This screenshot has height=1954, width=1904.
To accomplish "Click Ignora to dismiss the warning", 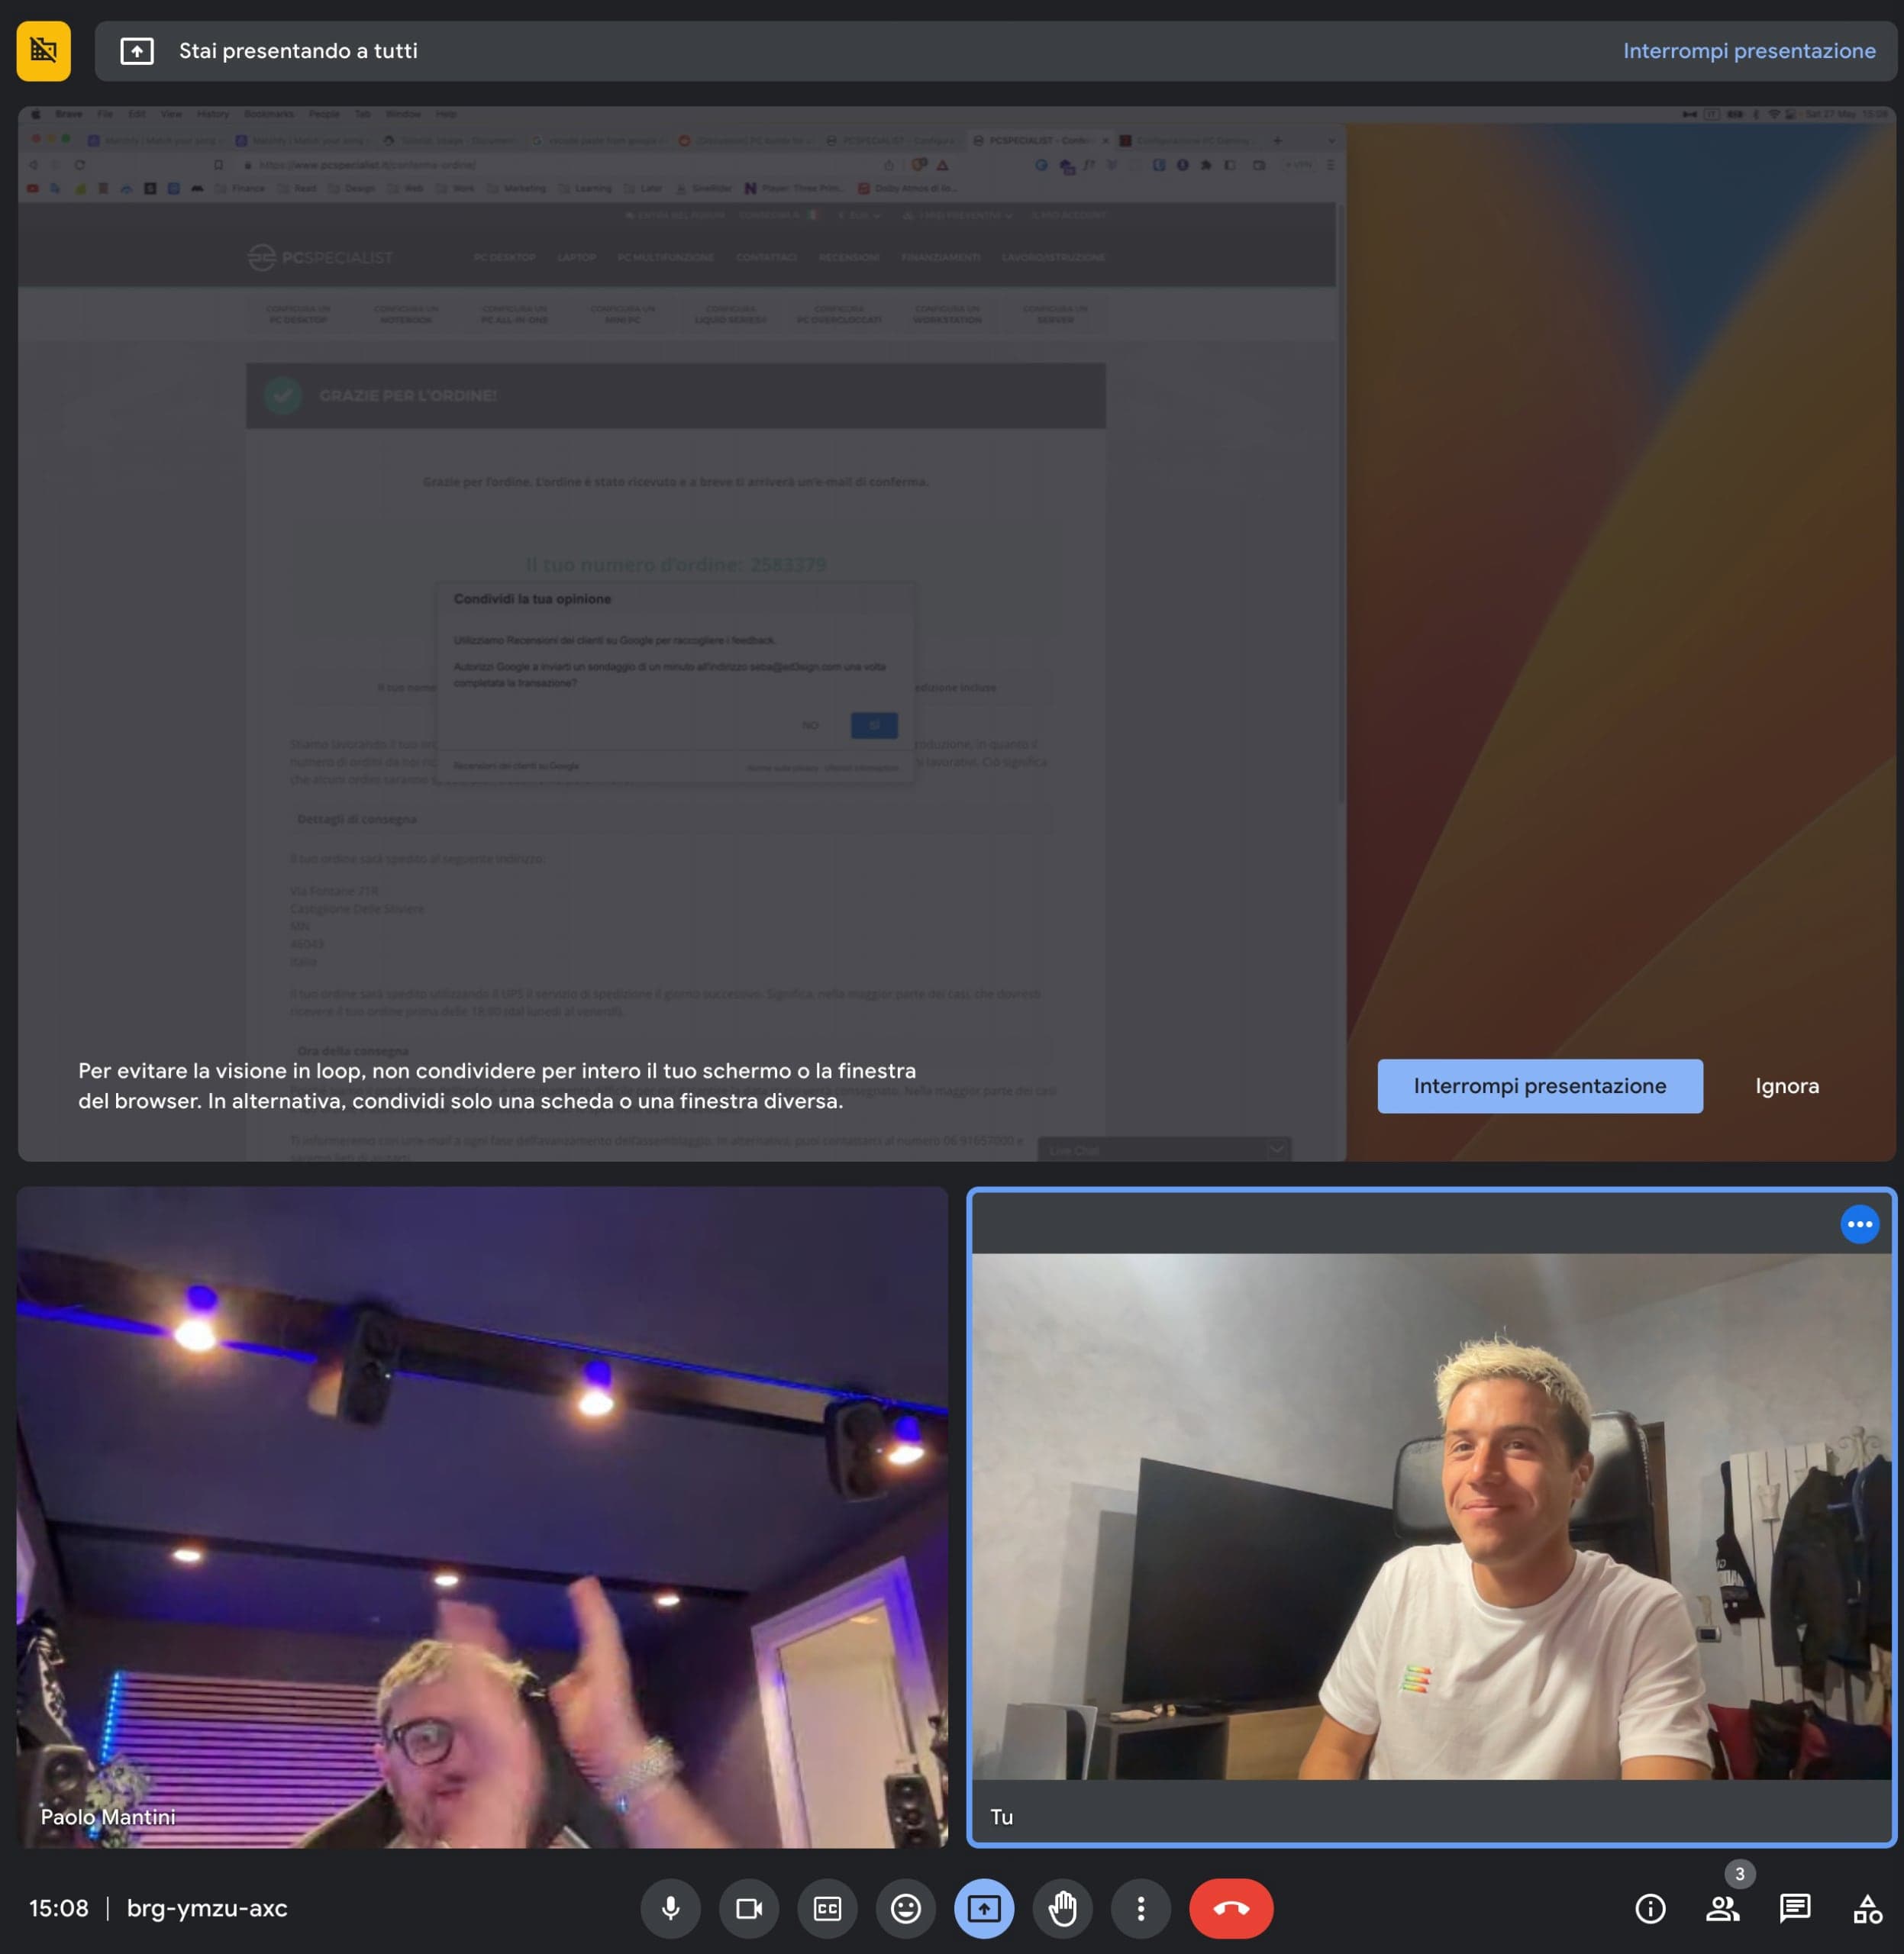I will 1786,1086.
